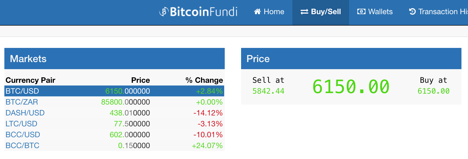
Task: Click the Buy at 6150.00 price
Action: pos(434,91)
